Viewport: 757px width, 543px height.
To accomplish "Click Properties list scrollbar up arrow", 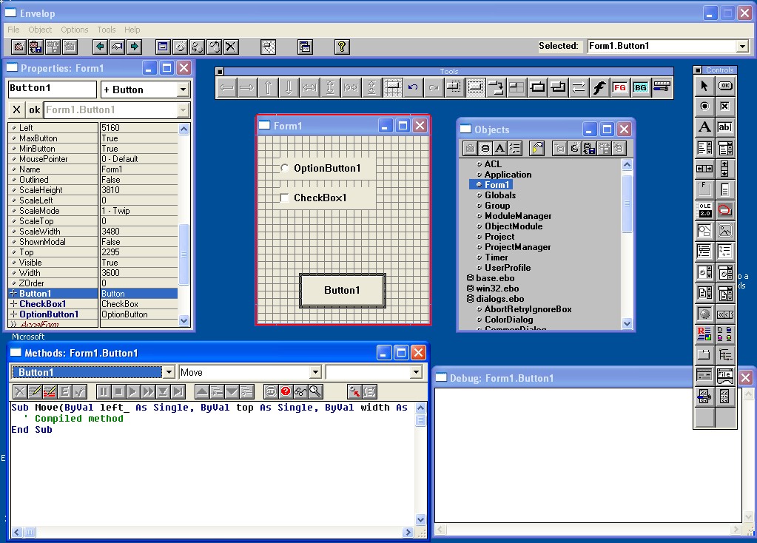I will (x=184, y=129).
